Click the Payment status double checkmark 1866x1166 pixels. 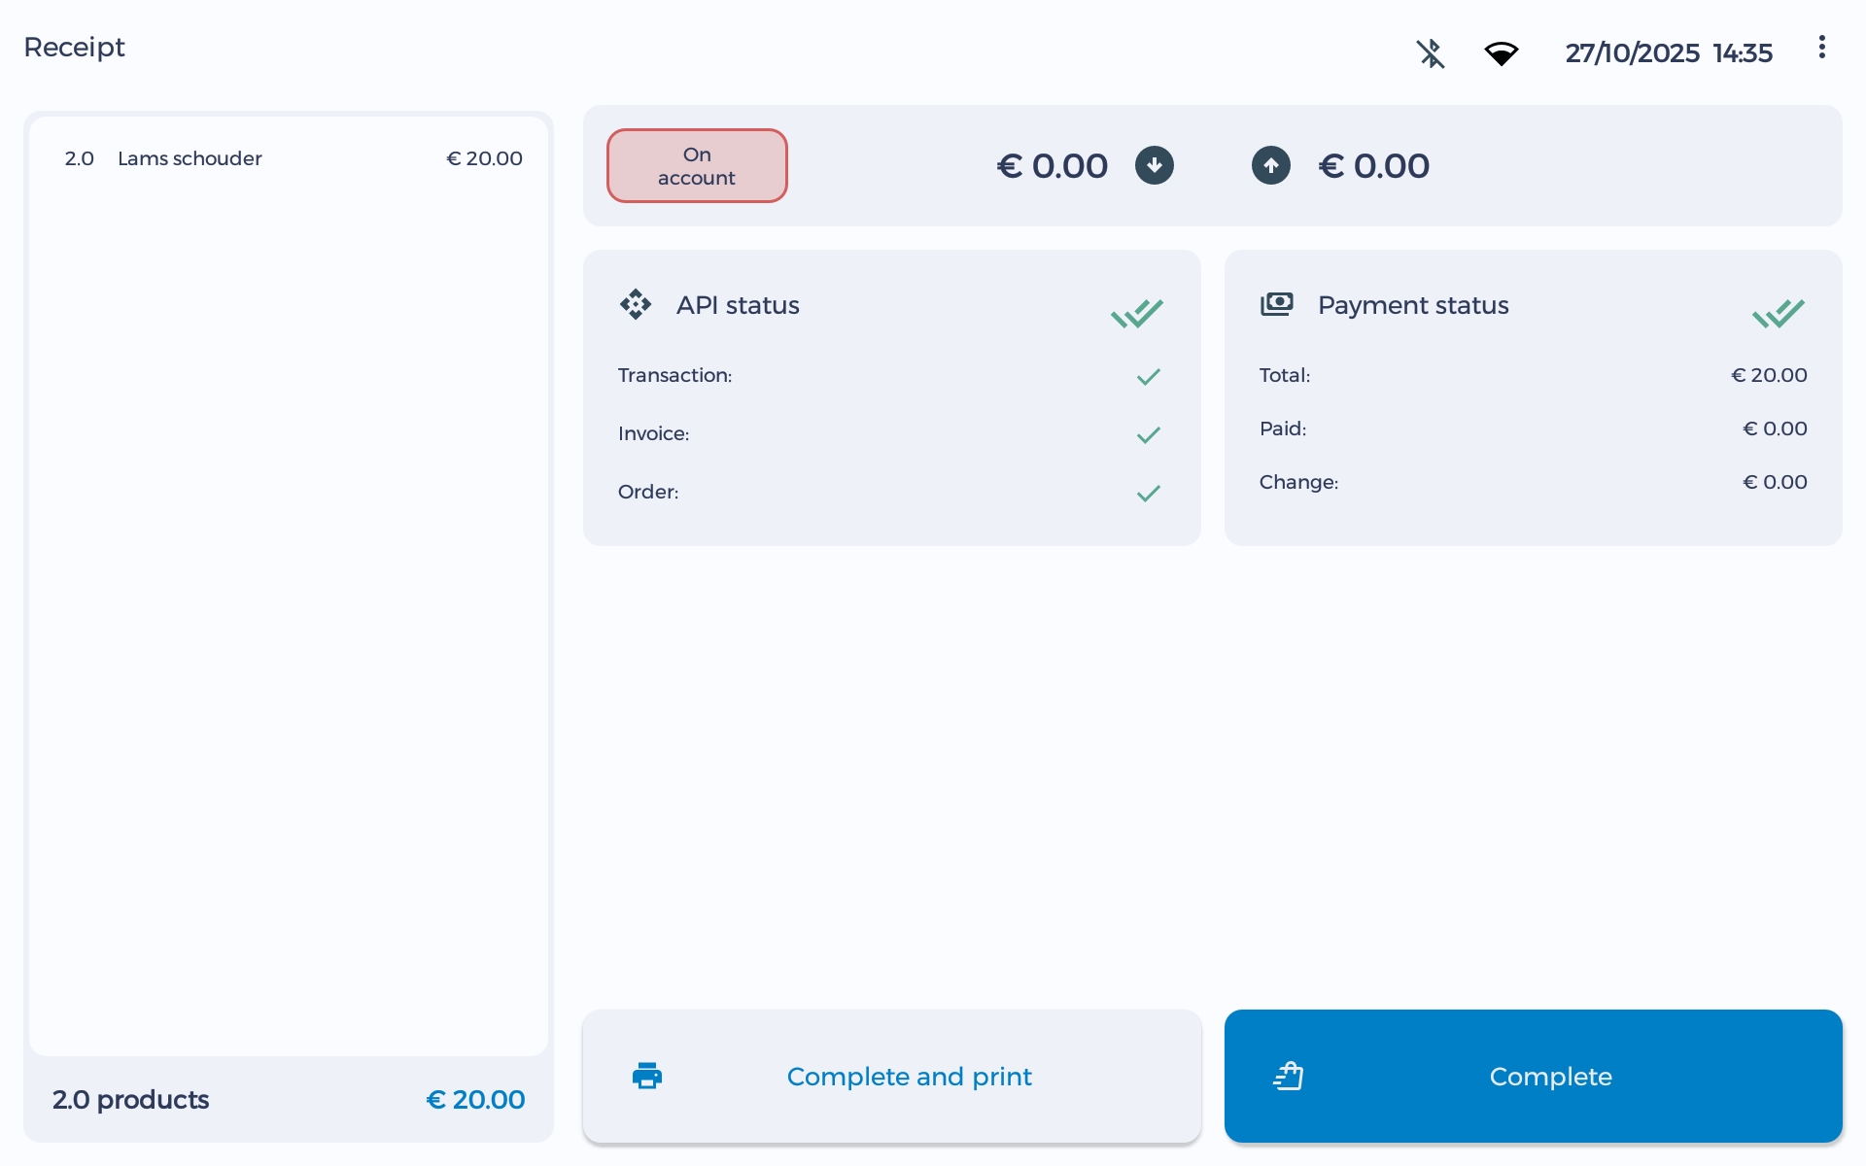[1778, 313]
